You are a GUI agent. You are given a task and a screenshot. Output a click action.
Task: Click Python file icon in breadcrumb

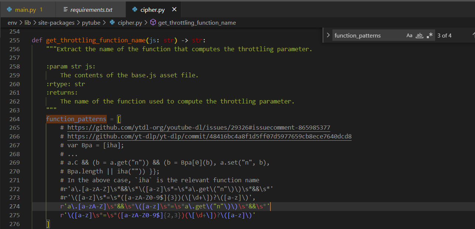pos(112,22)
